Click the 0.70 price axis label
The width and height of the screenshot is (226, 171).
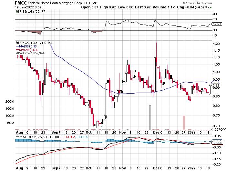click(216, 126)
